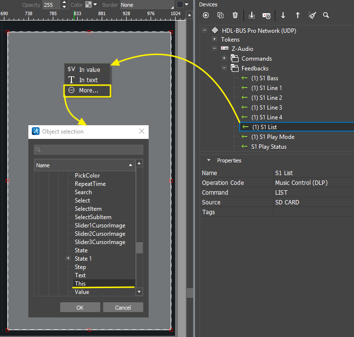The width and height of the screenshot is (354, 337).
Task: Click the Object selection search field
Action: (88, 150)
